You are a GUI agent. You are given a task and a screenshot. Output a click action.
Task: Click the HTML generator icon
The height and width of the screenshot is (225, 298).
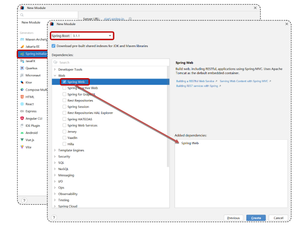click(22, 97)
